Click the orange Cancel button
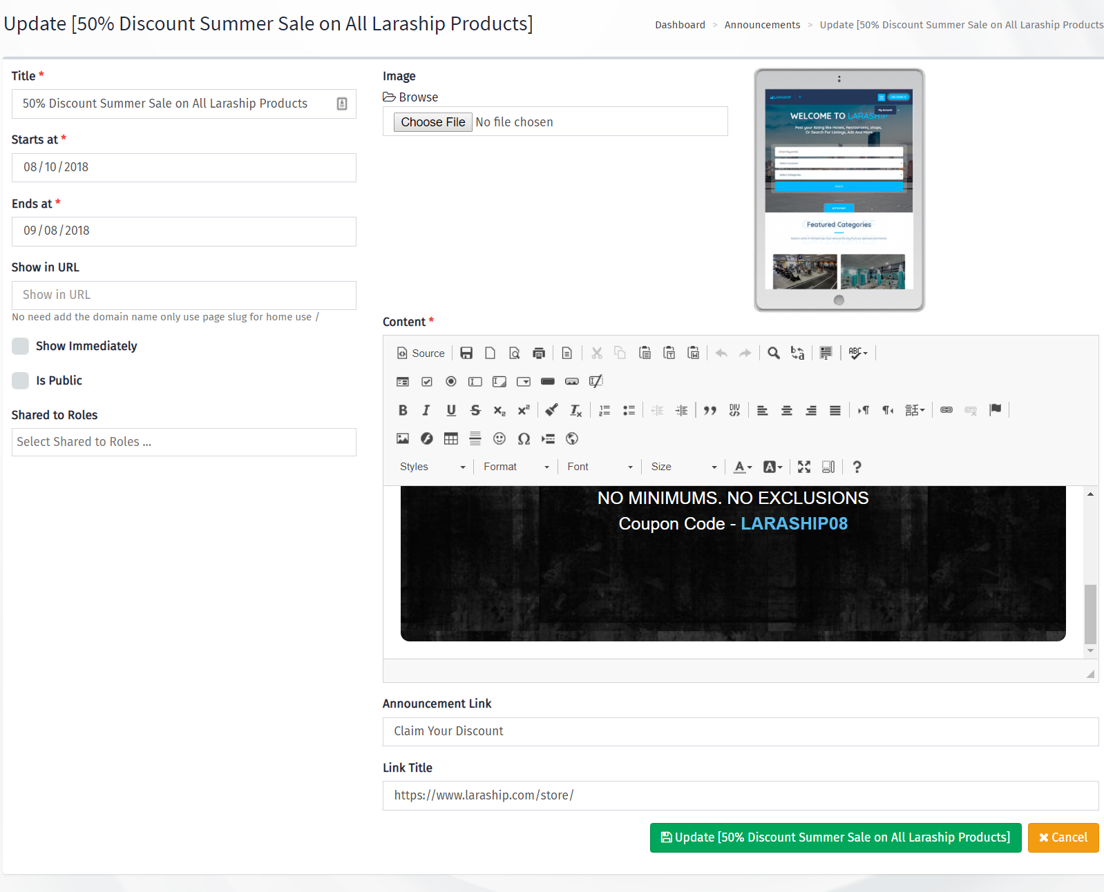This screenshot has height=892, width=1104. (1063, 837)
